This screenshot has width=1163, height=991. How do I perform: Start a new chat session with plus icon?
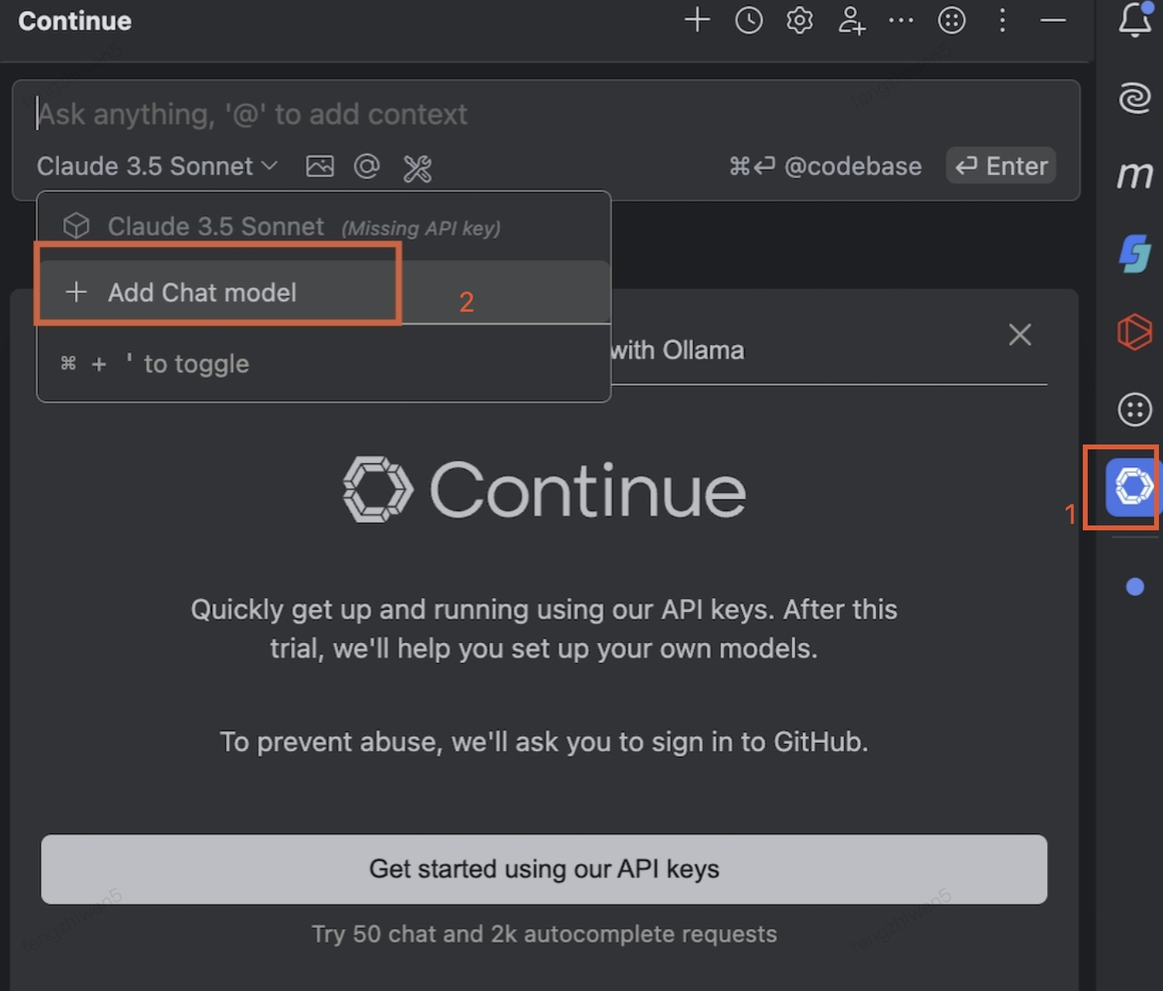coord(697,20)
